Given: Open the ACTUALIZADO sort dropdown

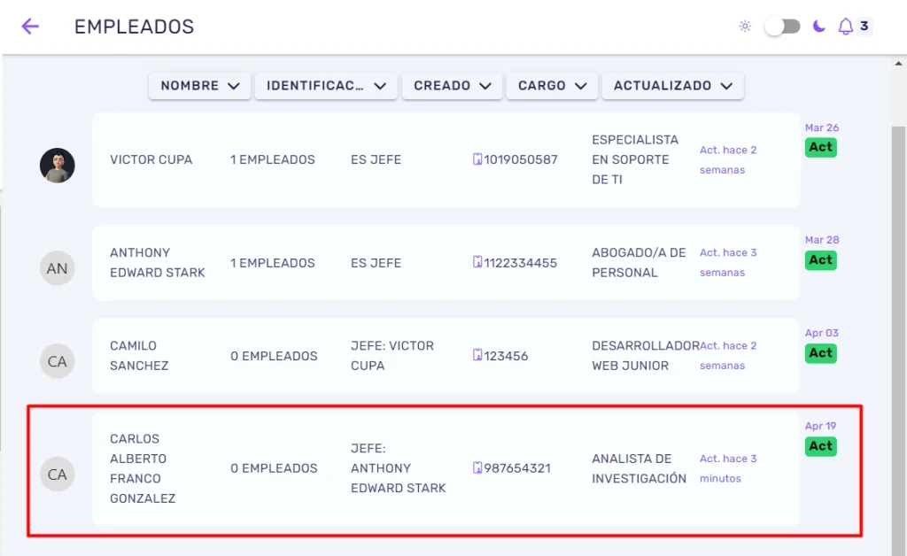Looking at the screenshot, I should (673, 86).
